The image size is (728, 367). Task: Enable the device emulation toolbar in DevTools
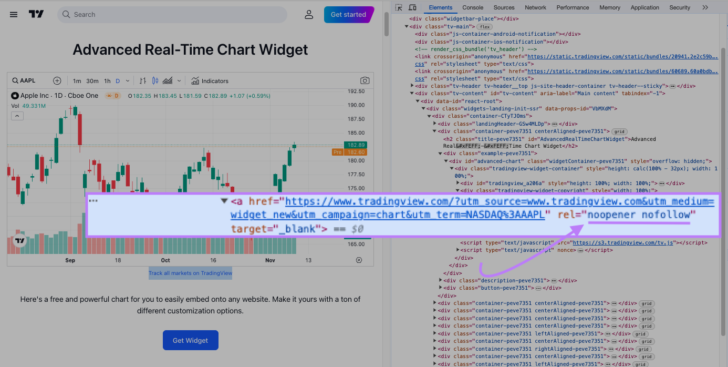(412, 7)
